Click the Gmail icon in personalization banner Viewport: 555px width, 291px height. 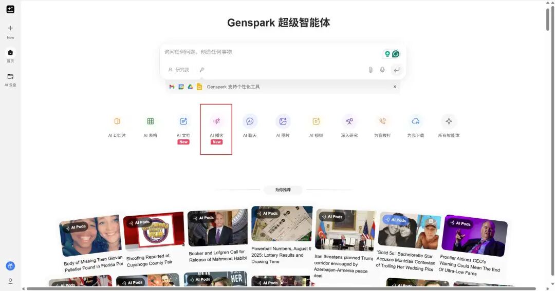tap(172, 87)
